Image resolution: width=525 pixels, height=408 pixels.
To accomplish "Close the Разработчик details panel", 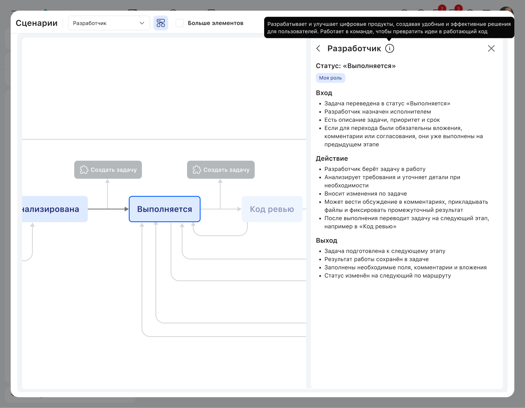I will [x=491, y=48].
